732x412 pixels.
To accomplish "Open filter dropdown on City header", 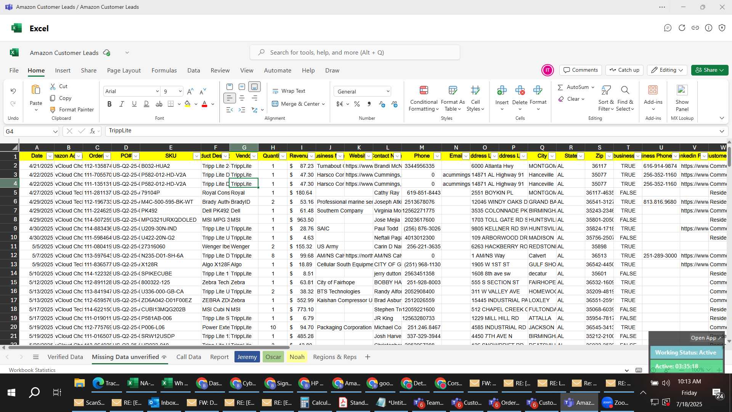I will click(552, 156).
